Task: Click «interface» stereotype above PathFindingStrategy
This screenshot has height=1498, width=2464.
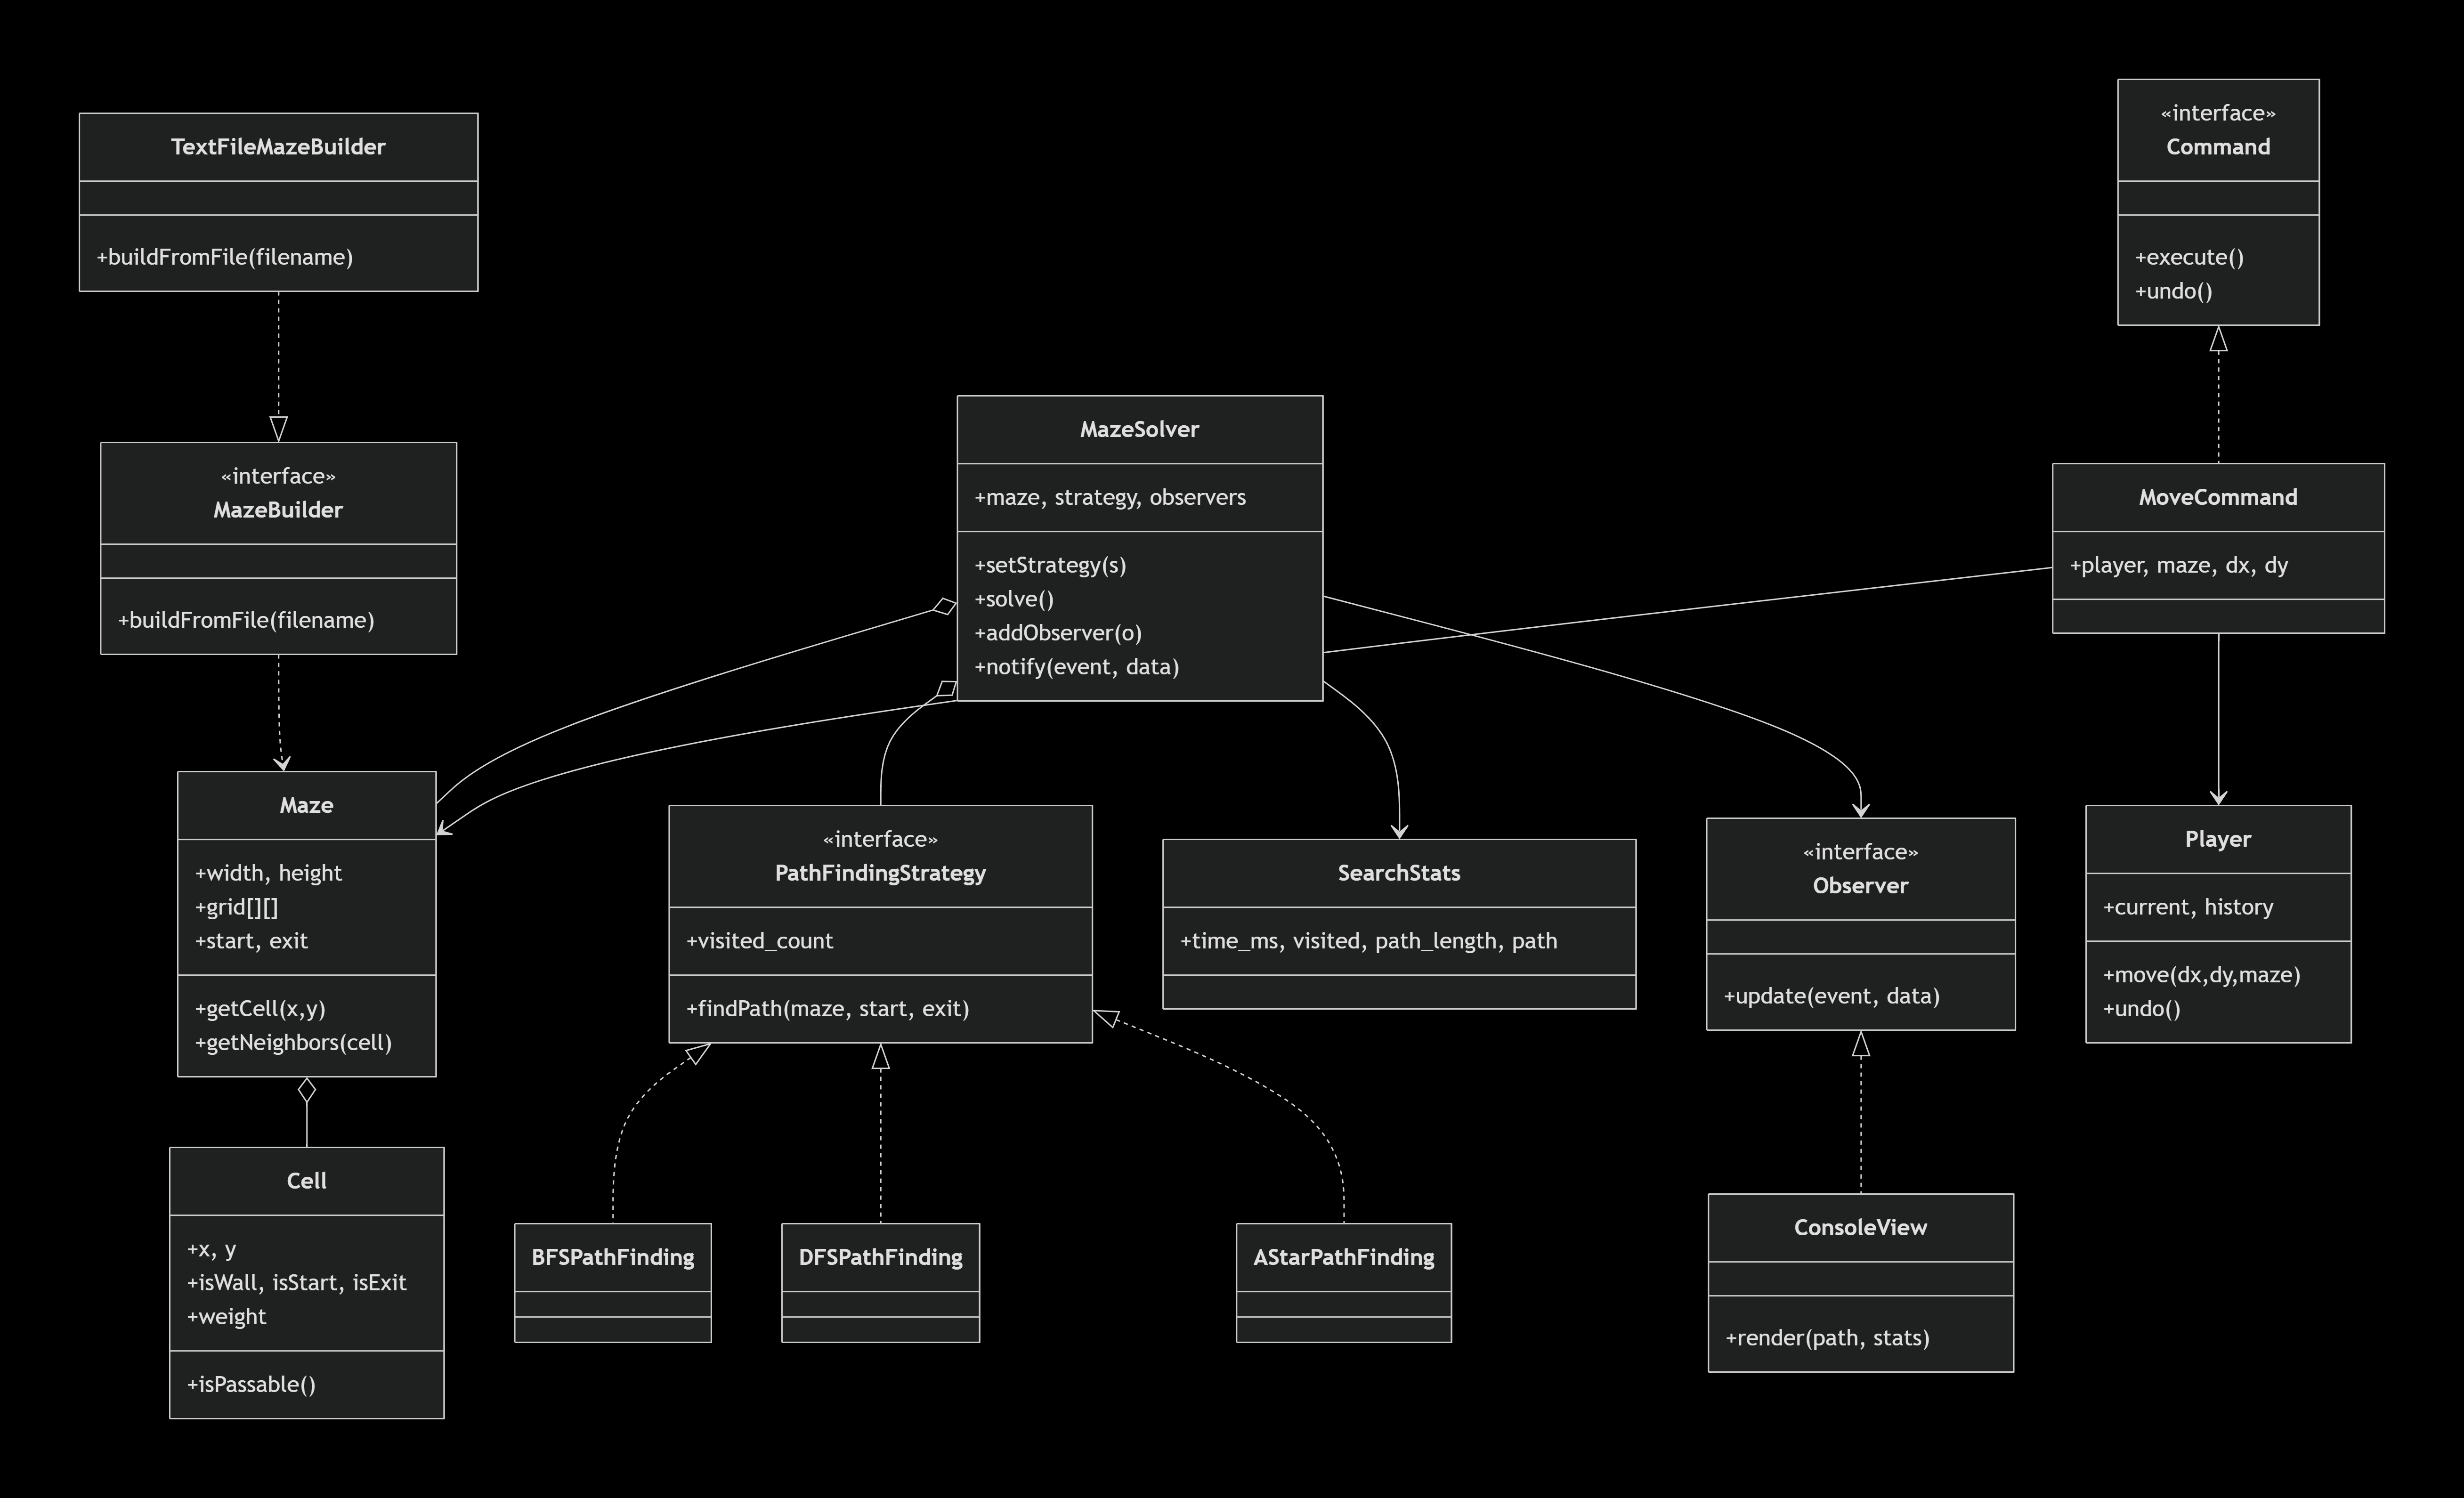Action: [x=880, y=839]
